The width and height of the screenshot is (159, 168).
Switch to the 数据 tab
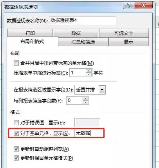(x=76, y=33)
